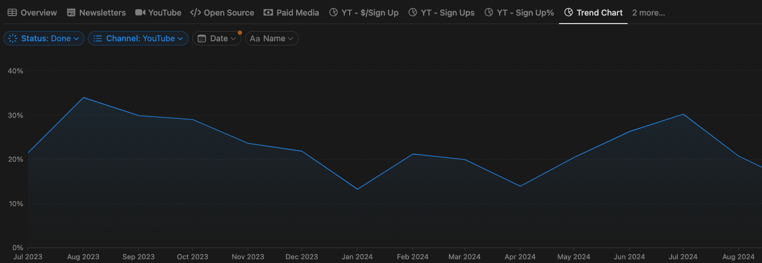Screen dimensions: 762x263
Task: Click the YT - Sign Up% chart icon
Action: (x=488, y=12)
